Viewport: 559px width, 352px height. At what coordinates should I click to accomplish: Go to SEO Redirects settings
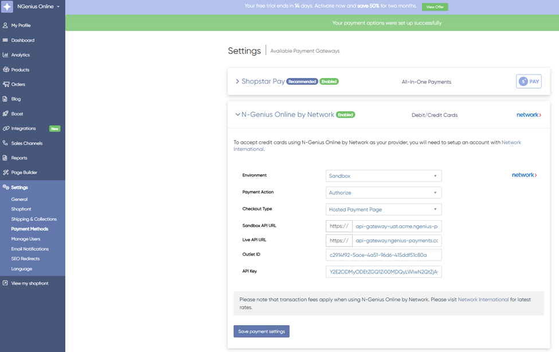click(25, 259)
